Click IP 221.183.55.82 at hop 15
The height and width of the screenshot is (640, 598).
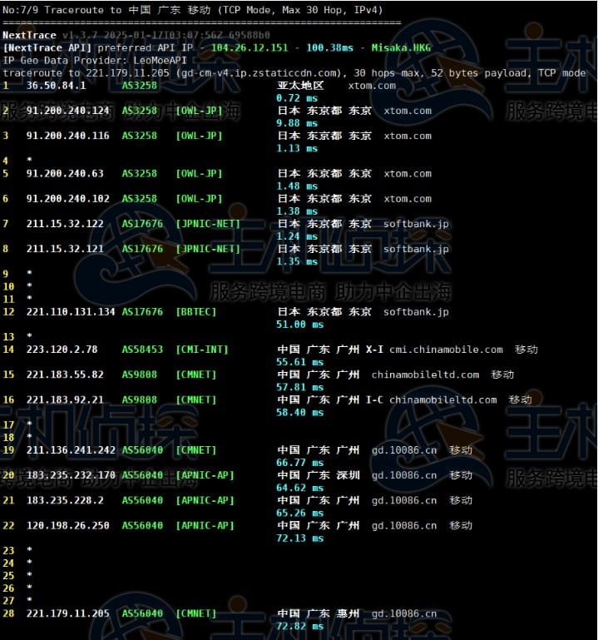tap(65, 375)
